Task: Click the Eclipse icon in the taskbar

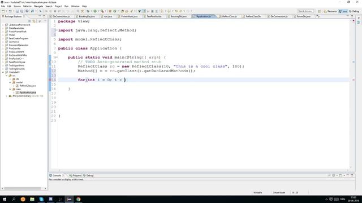Action: point(69,199)
